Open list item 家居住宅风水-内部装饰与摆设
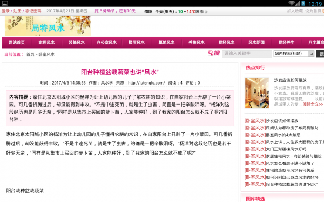Viewport: 324px width, 202px height. click(x=294, y=156)
